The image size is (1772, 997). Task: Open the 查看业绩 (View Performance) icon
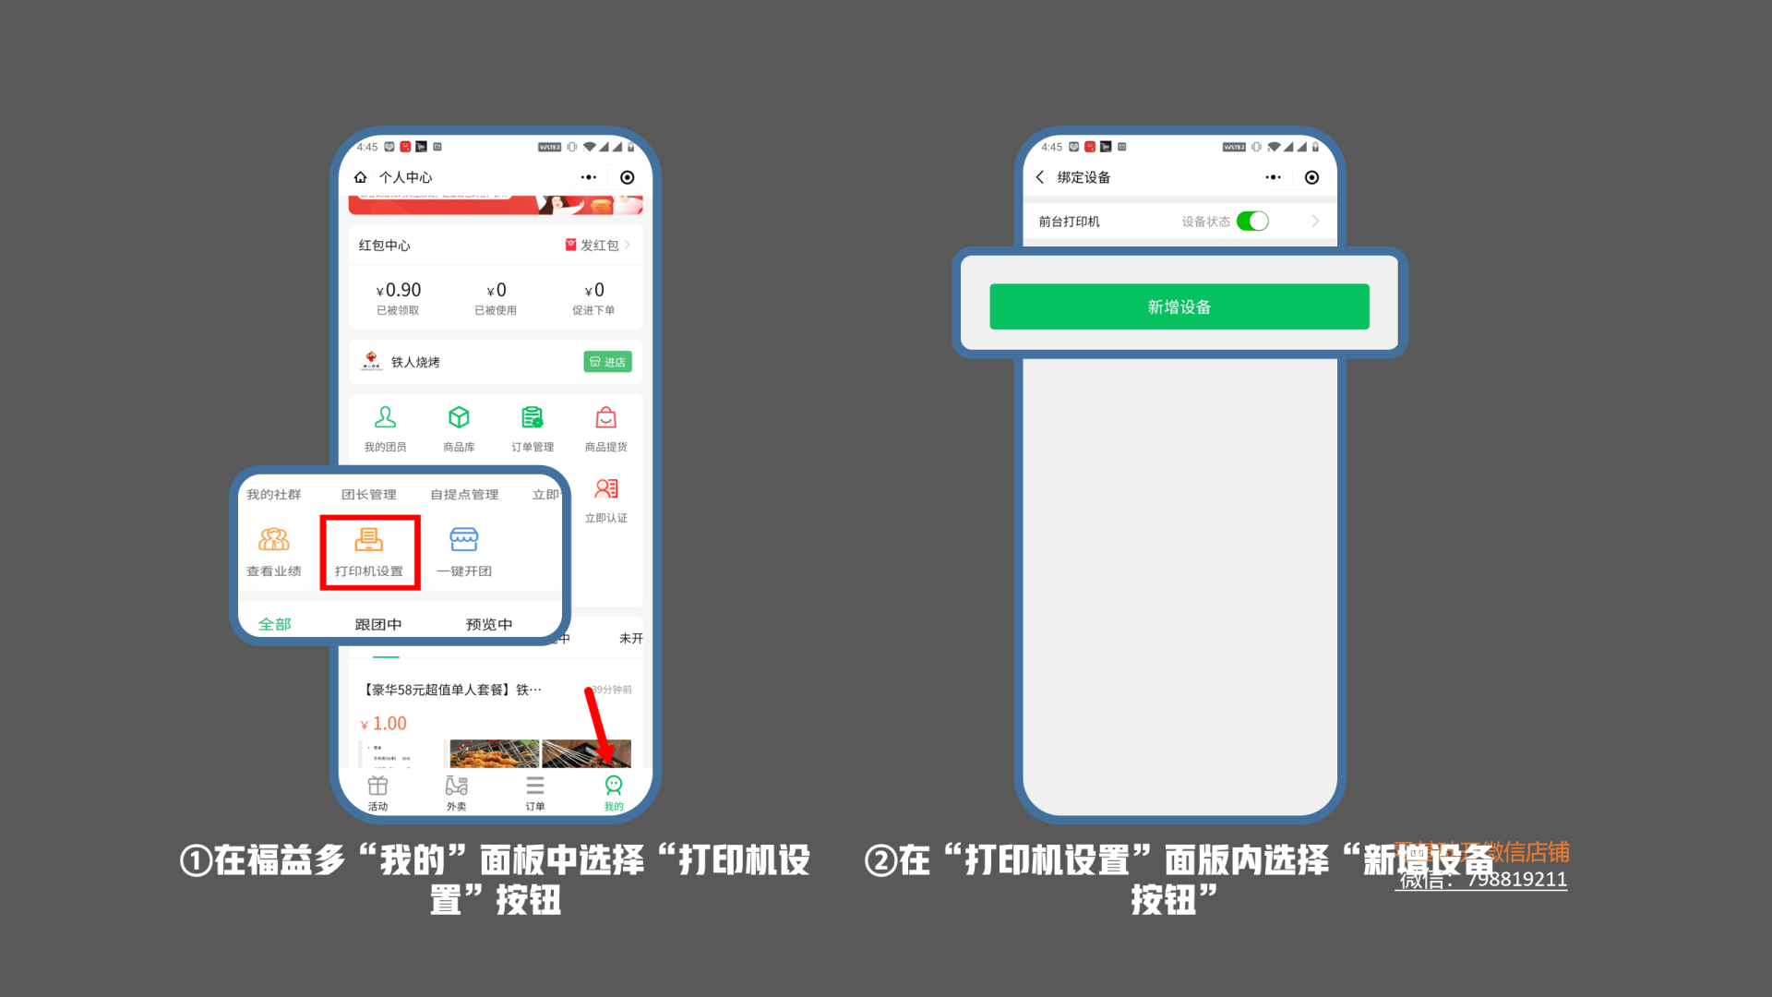(x=270, y=550)
